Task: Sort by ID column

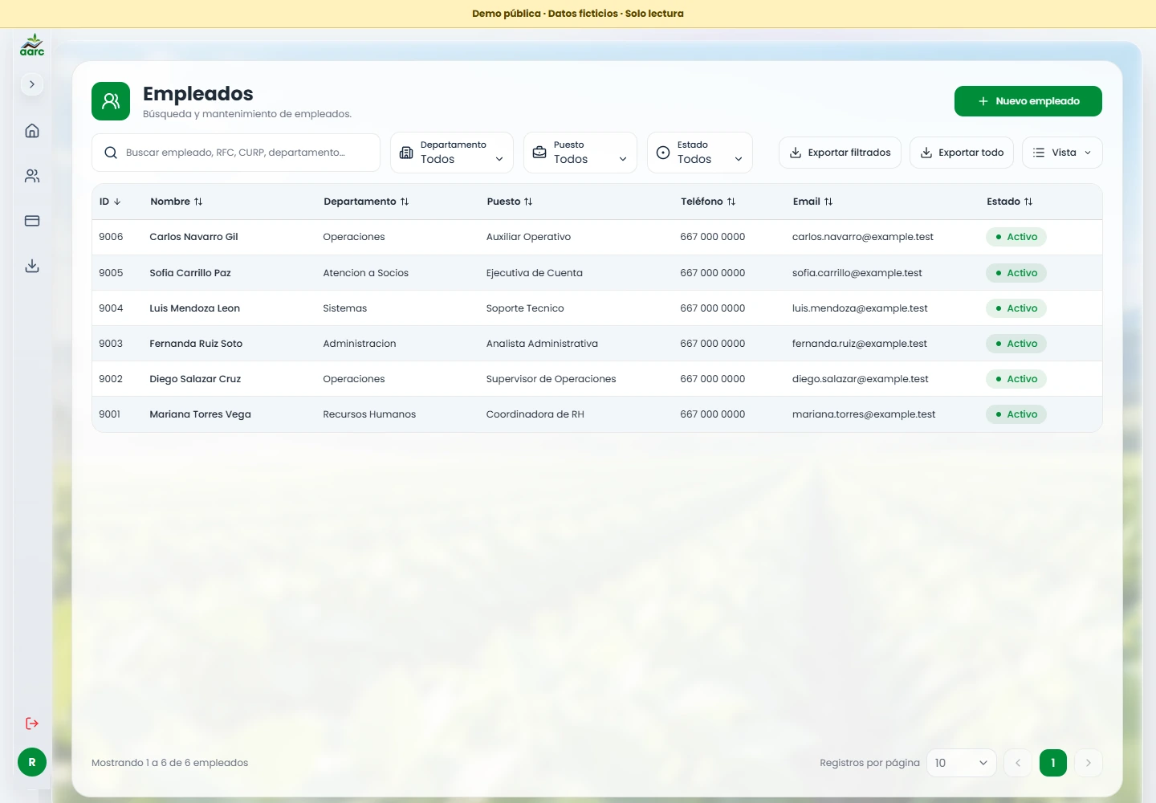Action: [110, 202]
